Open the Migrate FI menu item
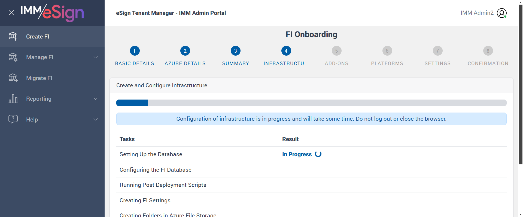Screen dimensions: 523x217 tap(39, 78)
